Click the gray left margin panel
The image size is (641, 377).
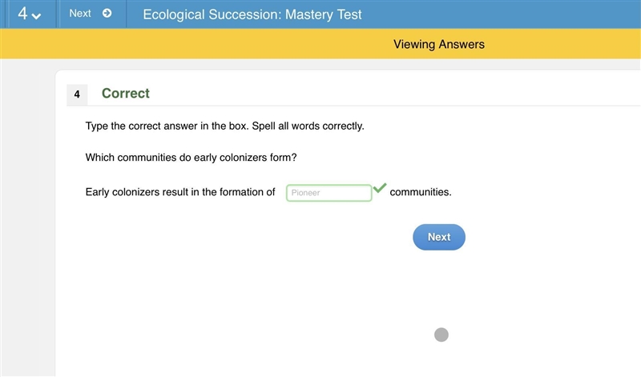click(x=28, y=218)
